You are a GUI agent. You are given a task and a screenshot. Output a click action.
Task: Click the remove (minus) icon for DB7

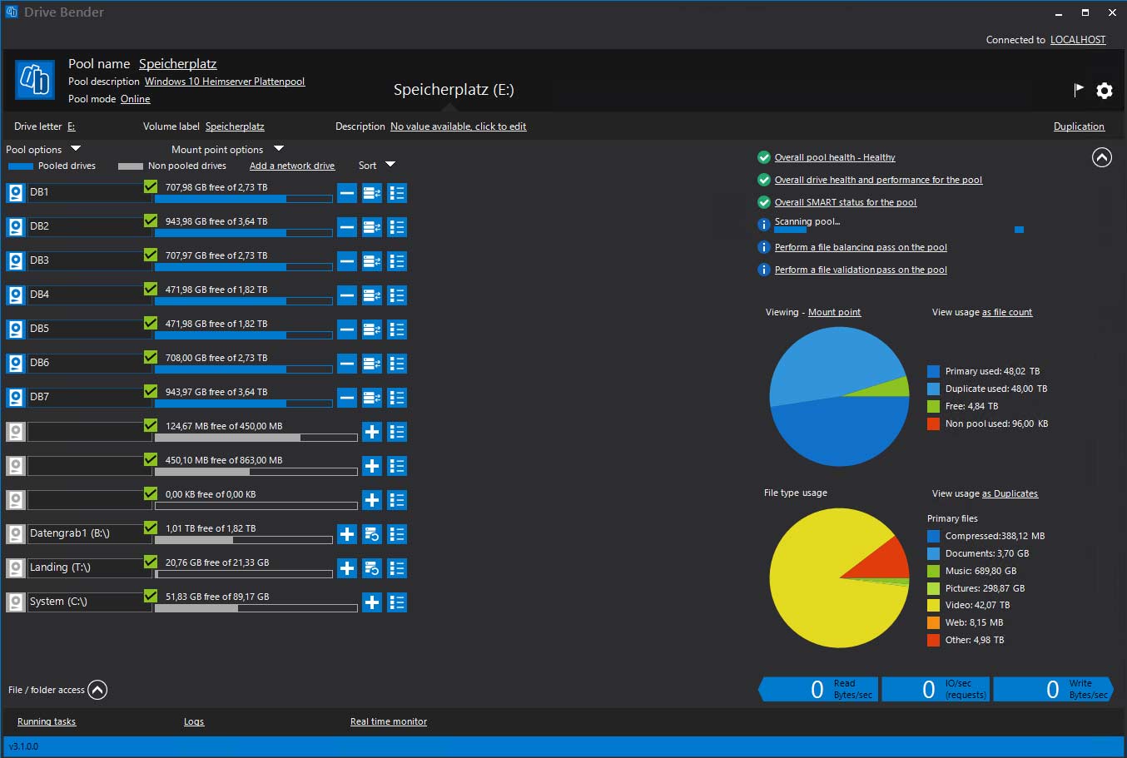pyautogui.click(x=347, y=398)
